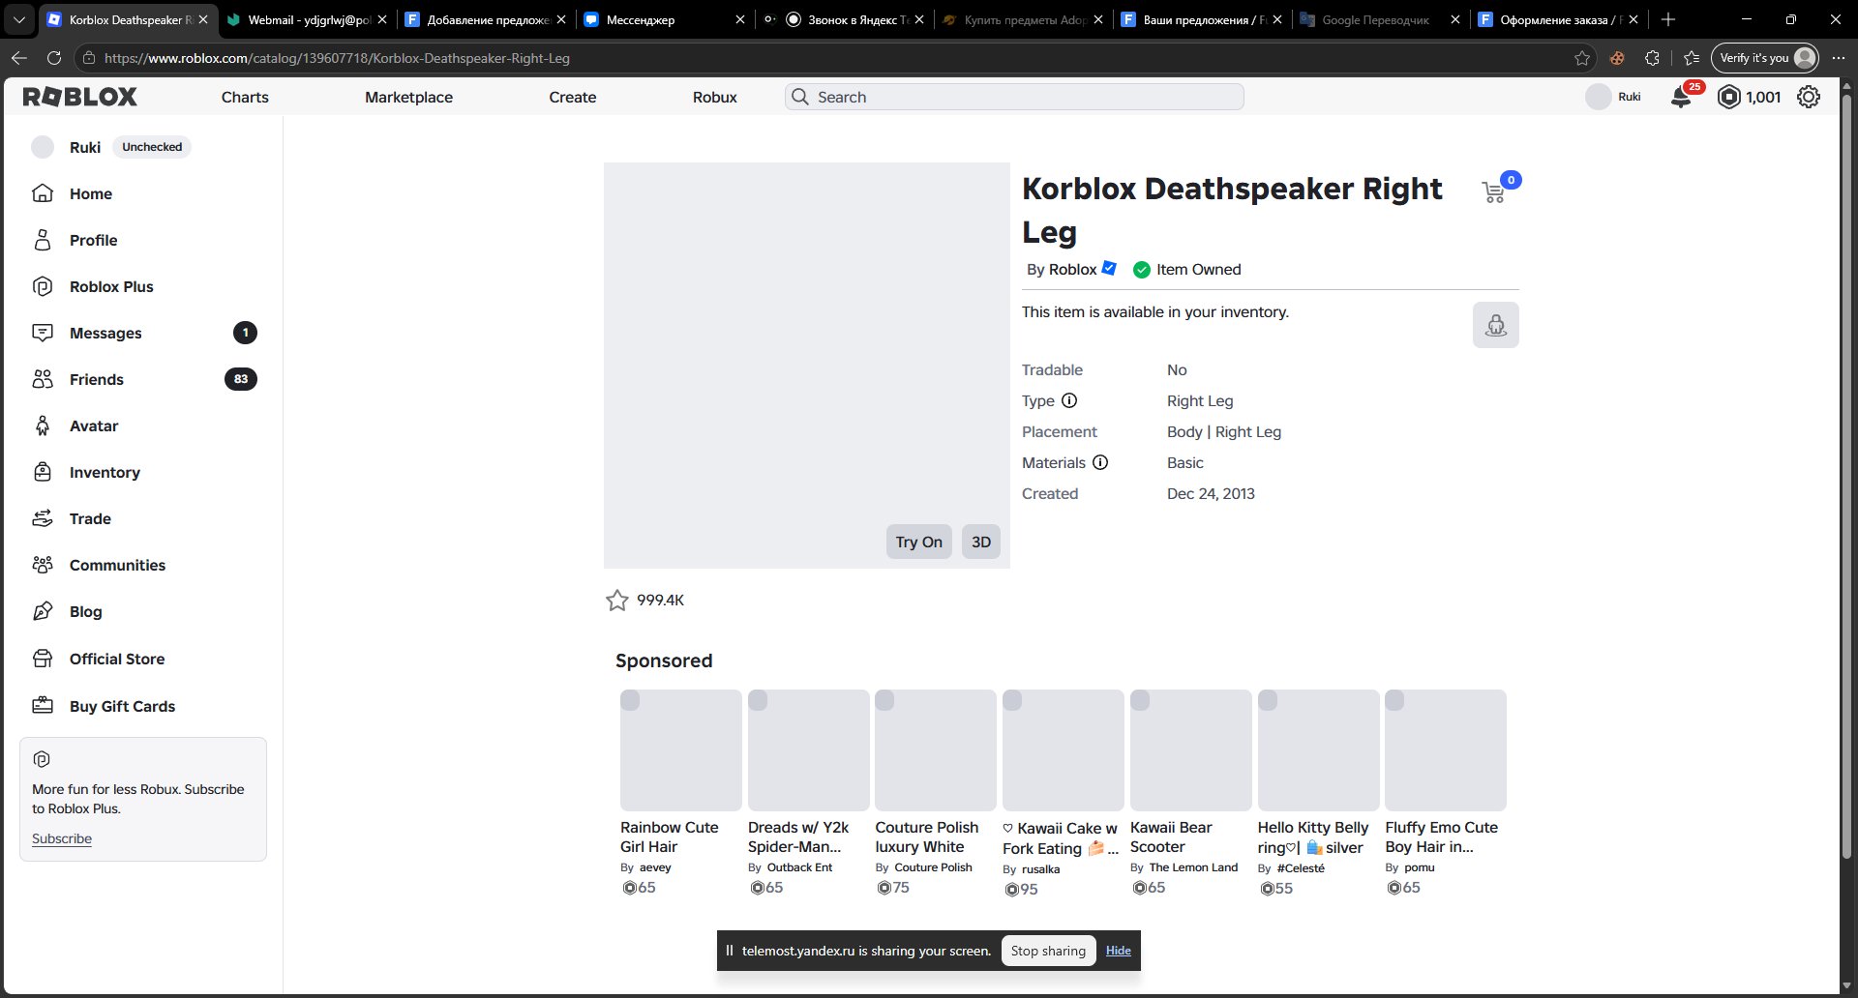The image size is (1858, 998).
Task: Switch item preview to 3D
Action: point(981,542)
